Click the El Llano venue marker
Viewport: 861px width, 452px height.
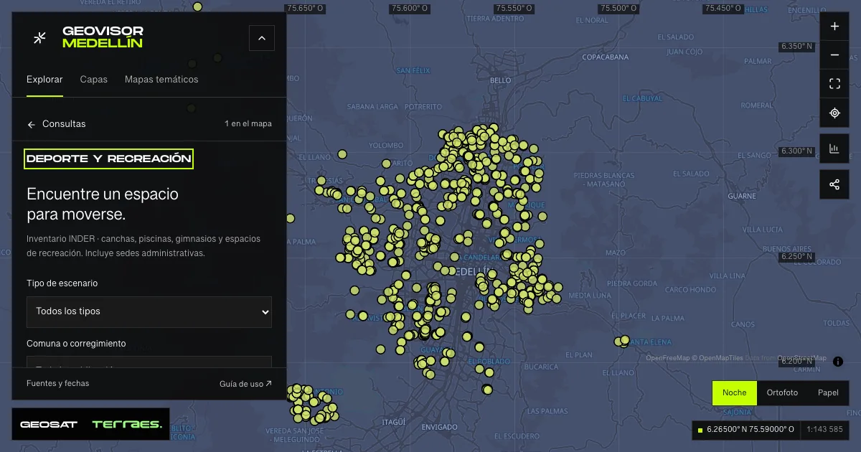coord(342,154)
